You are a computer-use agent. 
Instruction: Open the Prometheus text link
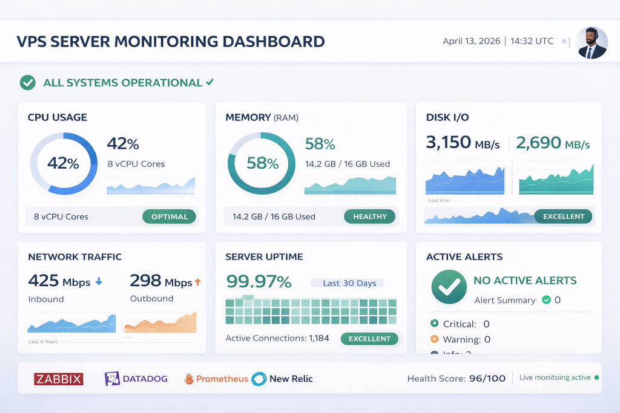(x=222, y=379)
